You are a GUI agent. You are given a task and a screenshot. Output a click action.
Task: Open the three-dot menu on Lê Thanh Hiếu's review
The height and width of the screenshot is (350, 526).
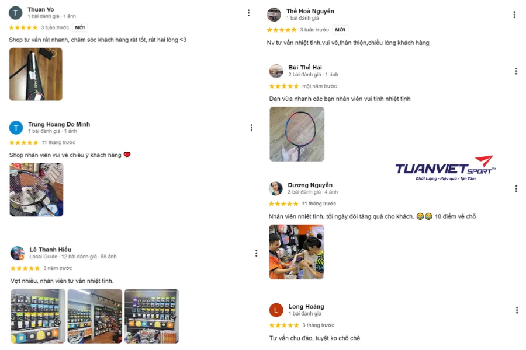coord(257,253)
